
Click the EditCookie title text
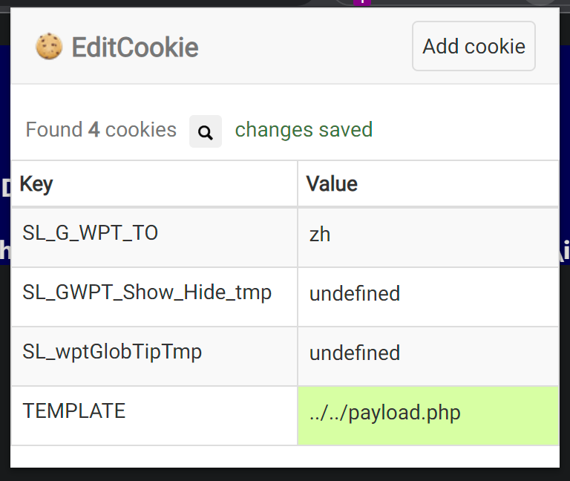point(135,48)
